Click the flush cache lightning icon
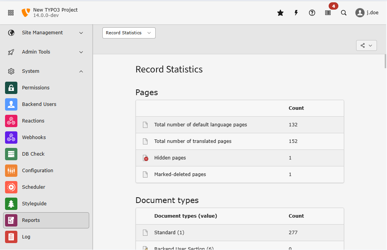This screenshot has height=250, width=387. [296, 13]
